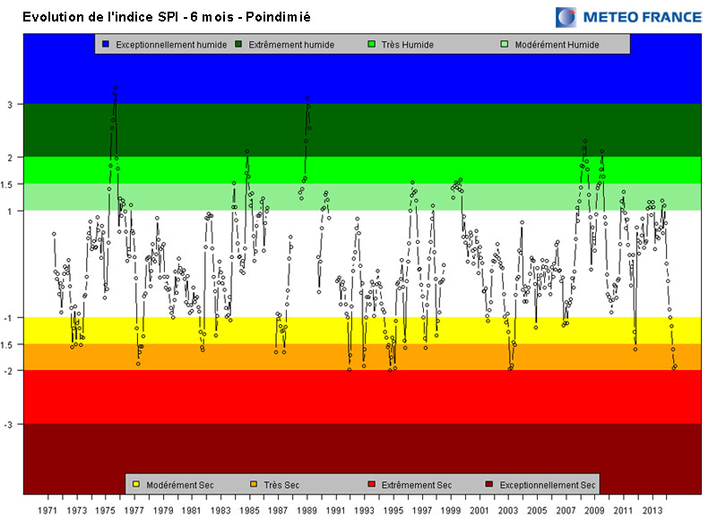Click the yellow Modérément Sec legend square

point(136,485)
